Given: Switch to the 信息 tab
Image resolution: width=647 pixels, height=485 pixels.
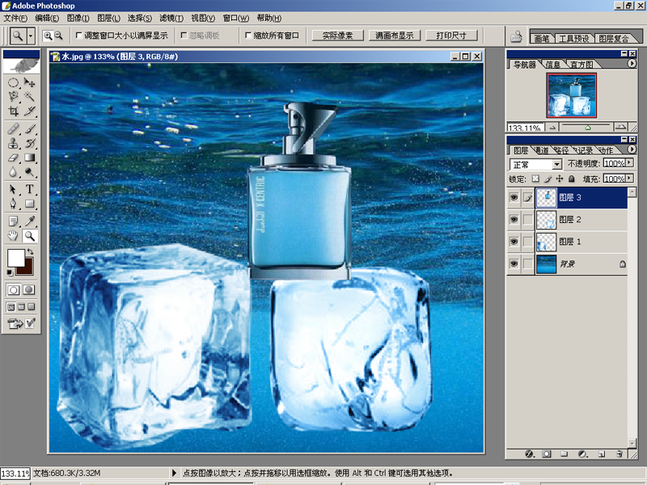Looking at the screenshot, I should (553, 65).
